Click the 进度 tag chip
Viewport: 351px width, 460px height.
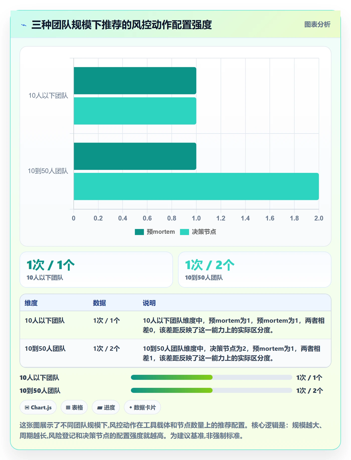(106, 407)
